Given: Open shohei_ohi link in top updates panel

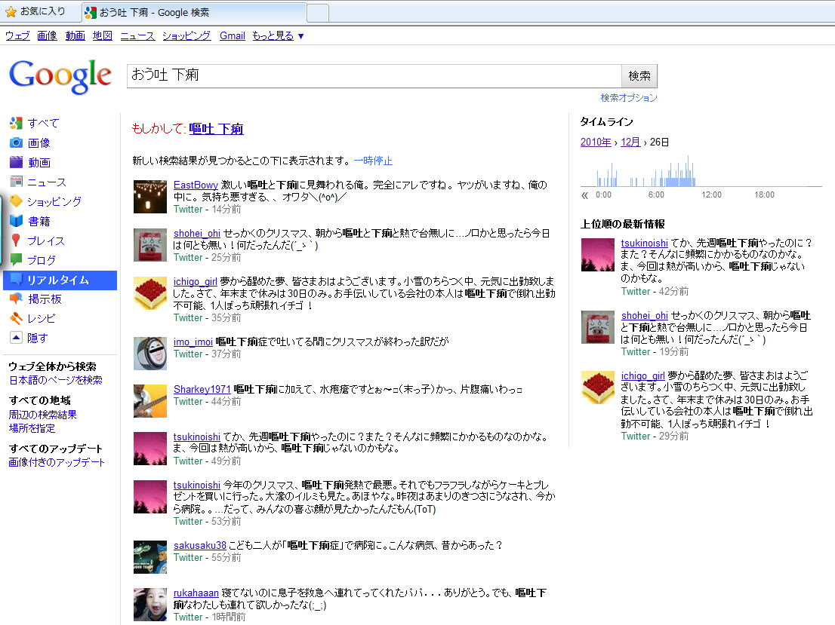Looking at the screenshot, I should [x=644, y=315].
